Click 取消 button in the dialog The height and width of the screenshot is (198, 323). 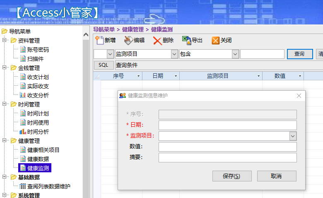(x=277, y=176)
